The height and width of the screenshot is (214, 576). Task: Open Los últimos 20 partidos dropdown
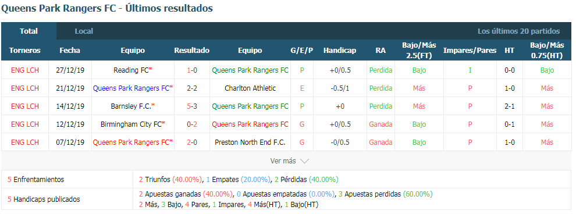click(518, 31)
